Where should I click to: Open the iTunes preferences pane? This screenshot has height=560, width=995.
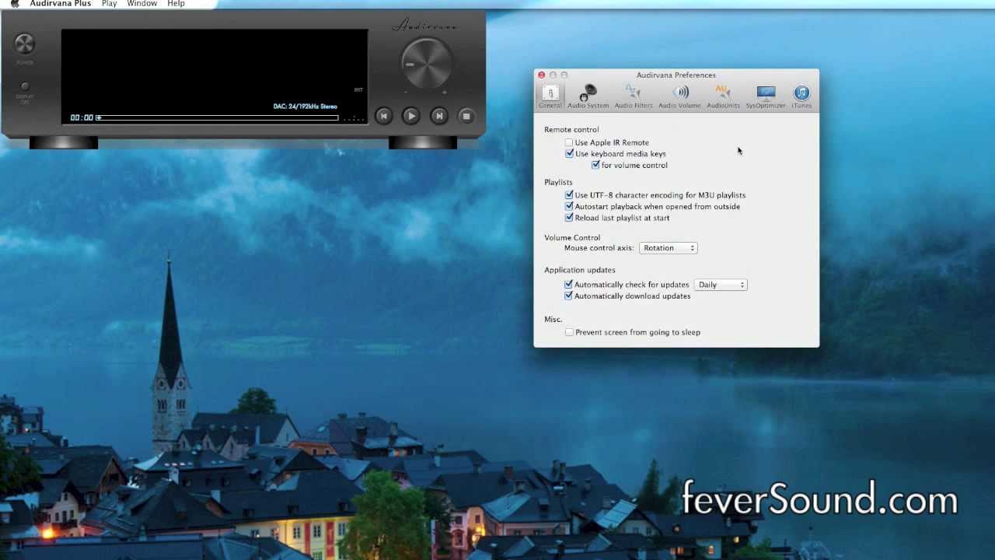click(x=801, y=97)
